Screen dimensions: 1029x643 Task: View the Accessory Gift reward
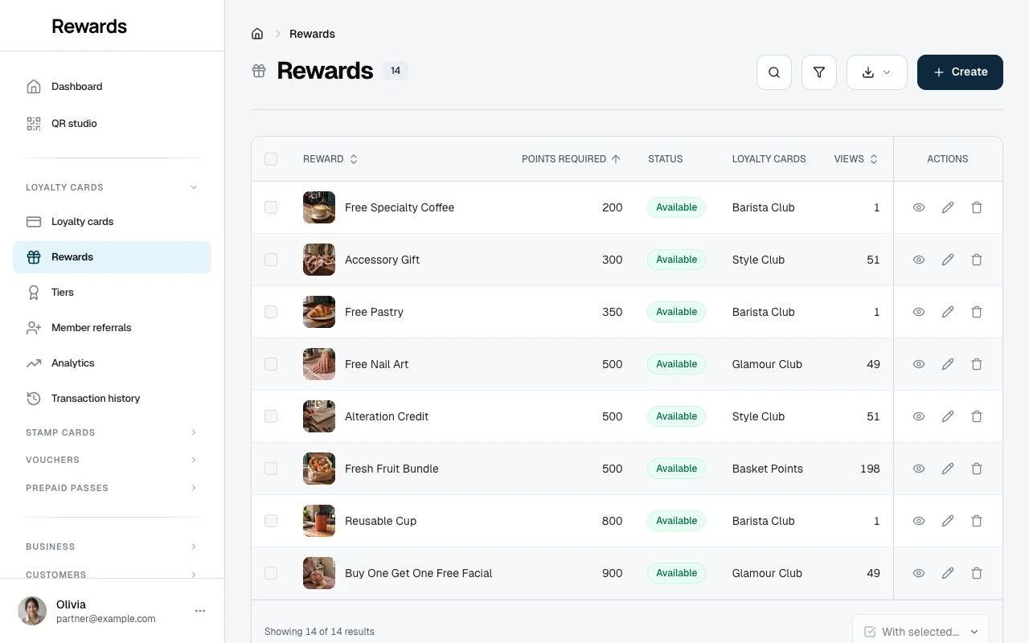tap(919, 260)
